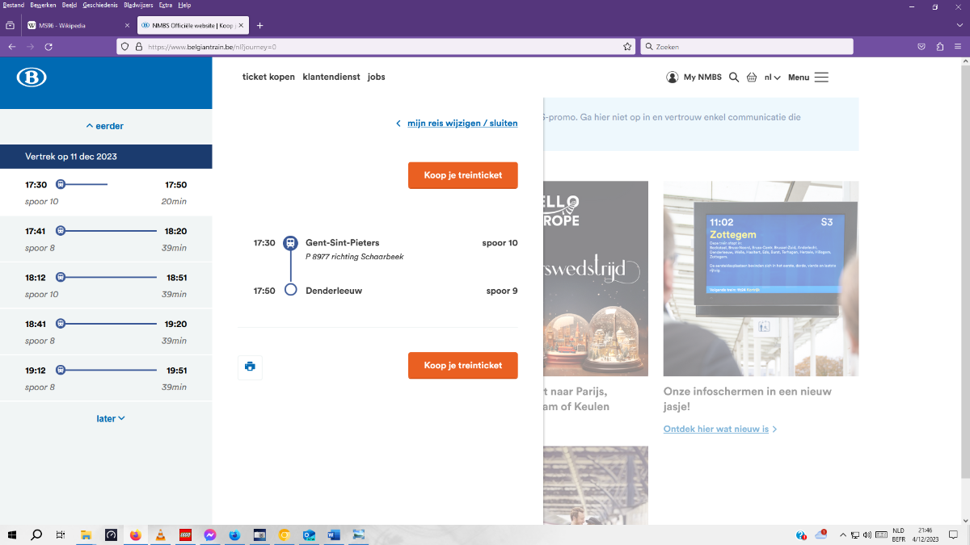Screen dimensions: 970x545
Task: Open the hamburger Menu icon
Action: [x=821, y=78]
